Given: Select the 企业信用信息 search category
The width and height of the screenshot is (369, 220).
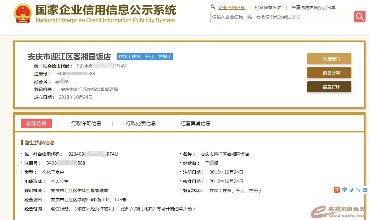Looking at the screenshot, I should pyautogui.click(x=232, y=8).
